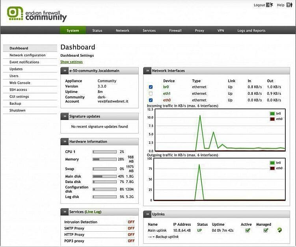
Task: Click the green reconnect arrow for Main uplink
Action: (279, 230)
